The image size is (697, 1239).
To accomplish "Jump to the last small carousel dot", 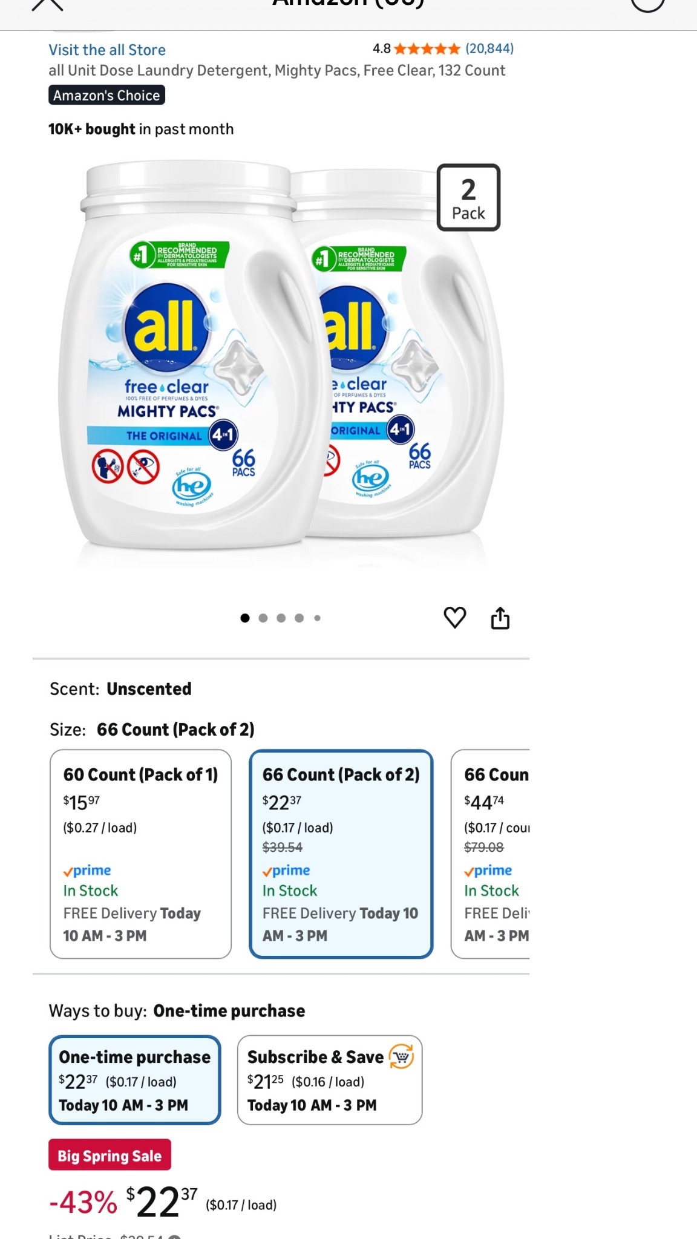I will tap(317, 618).
